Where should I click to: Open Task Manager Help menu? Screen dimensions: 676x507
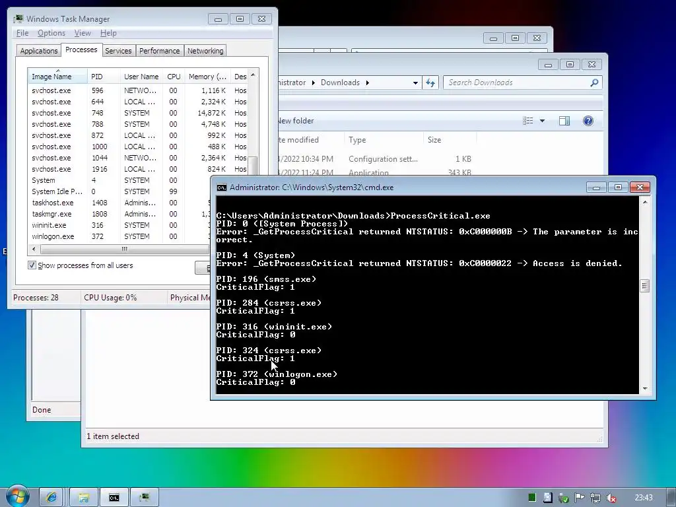pyautogui.click(x=108, y=33)
